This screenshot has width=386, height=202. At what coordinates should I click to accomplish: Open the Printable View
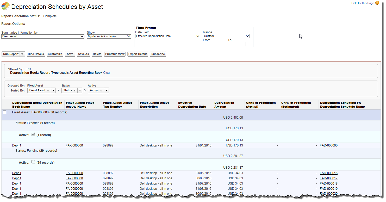click(115, 54)
